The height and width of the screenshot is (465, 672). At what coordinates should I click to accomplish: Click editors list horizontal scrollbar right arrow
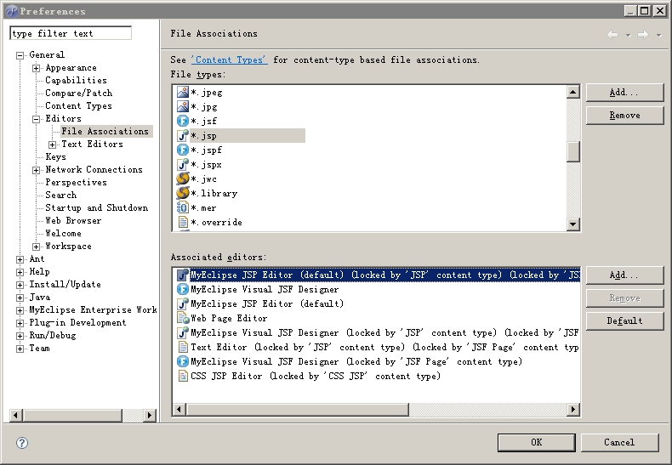(573, 410)
